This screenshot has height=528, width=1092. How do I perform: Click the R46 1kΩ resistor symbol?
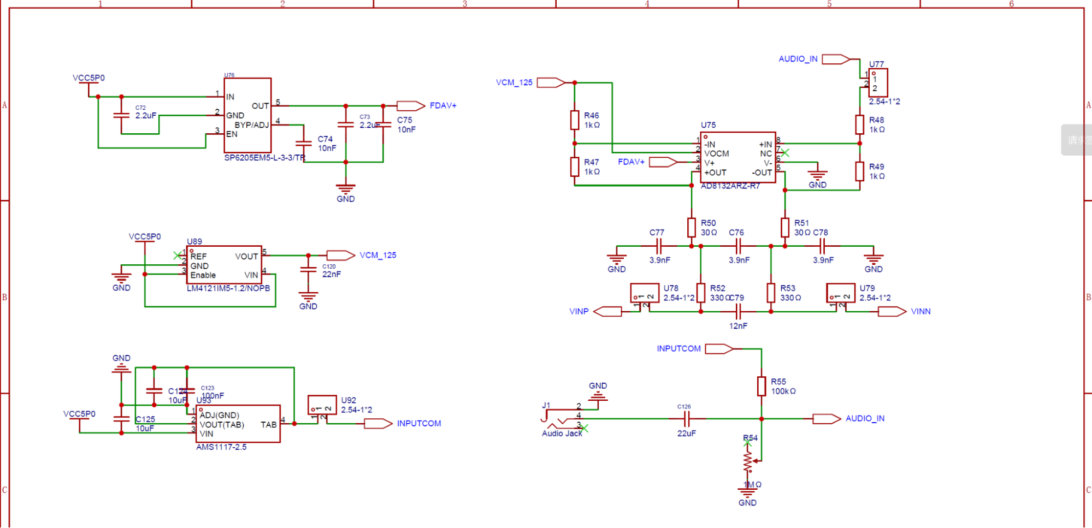(x=575, y=120)
